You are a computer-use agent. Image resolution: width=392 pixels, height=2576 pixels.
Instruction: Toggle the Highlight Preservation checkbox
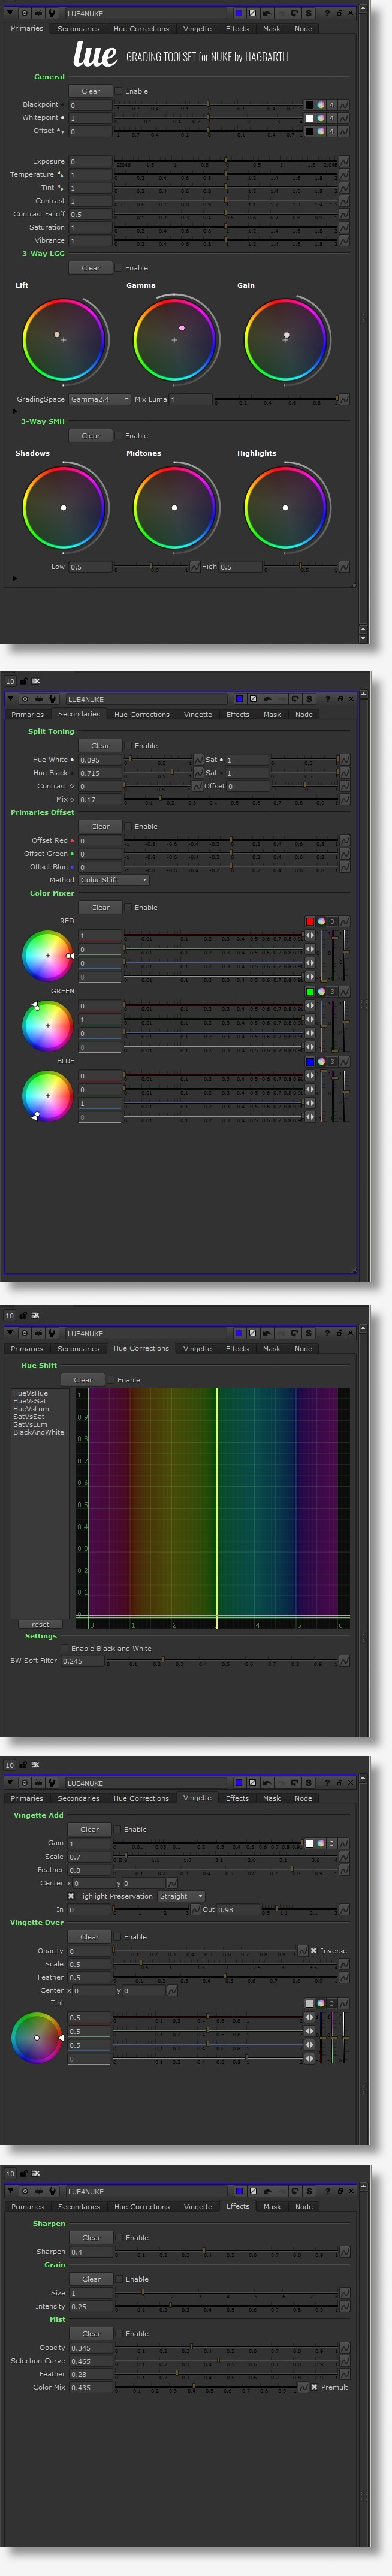[71, 1896]
